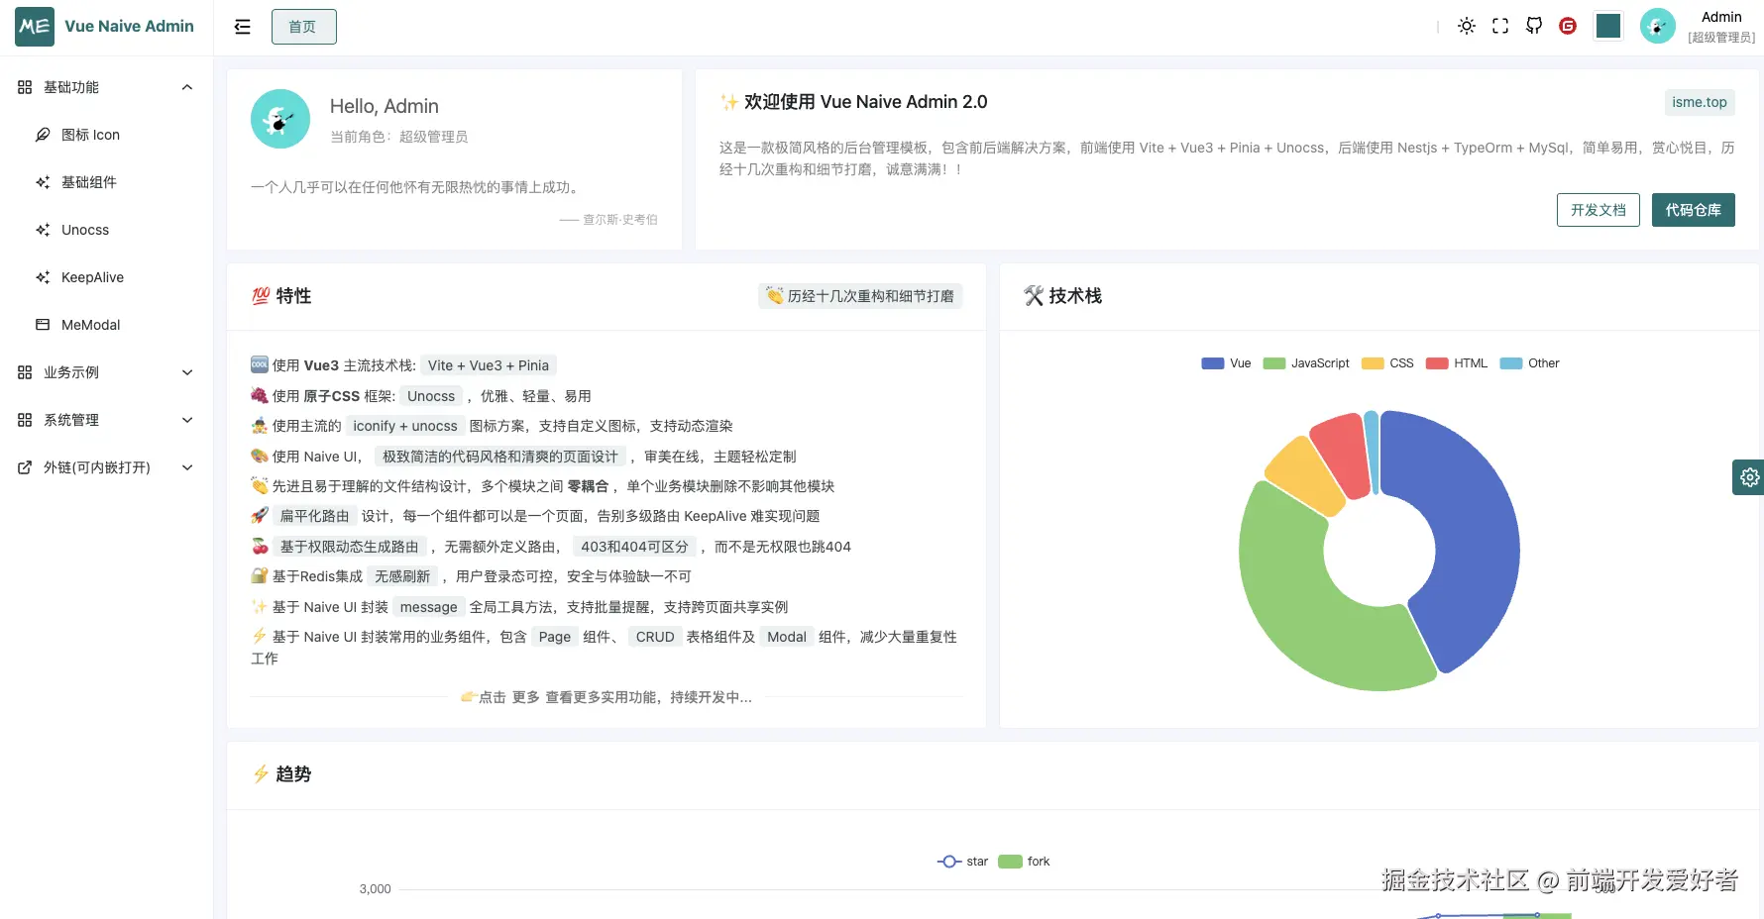
Task: Expand the 外链(可内嵌打开) menu group
Action: click(x=106, y=467)
